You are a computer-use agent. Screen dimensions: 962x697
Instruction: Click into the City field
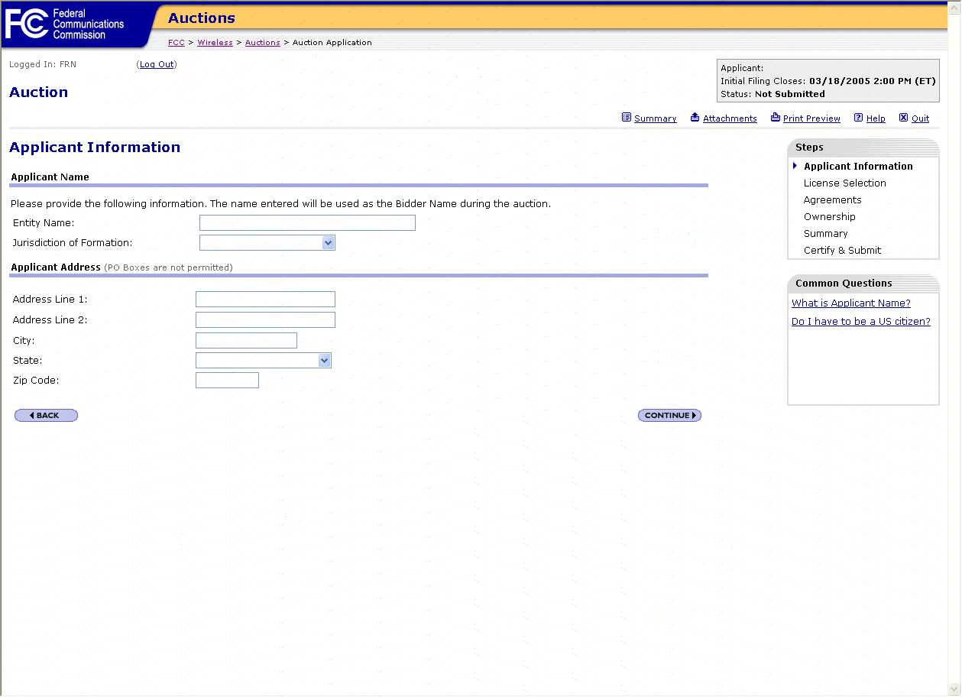[x=246, y=341]
